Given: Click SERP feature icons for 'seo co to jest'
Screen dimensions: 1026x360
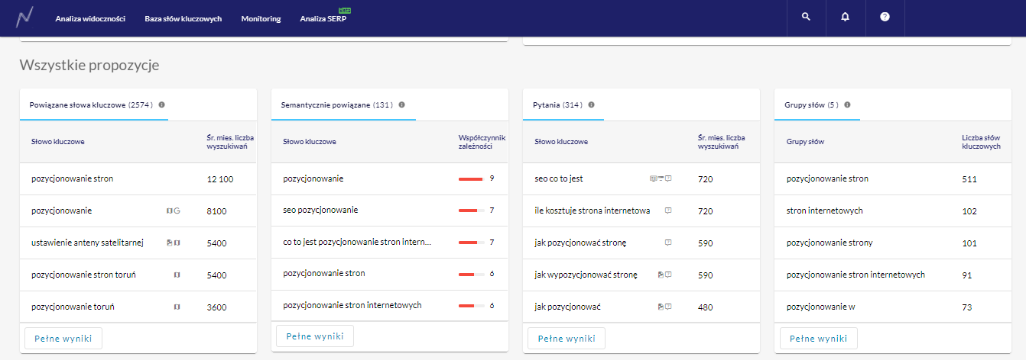Looking at the screenshot, I should point(660,178).
